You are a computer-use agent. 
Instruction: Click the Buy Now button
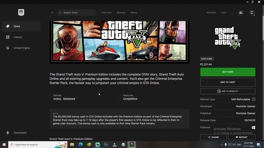(x=228, y=72)
